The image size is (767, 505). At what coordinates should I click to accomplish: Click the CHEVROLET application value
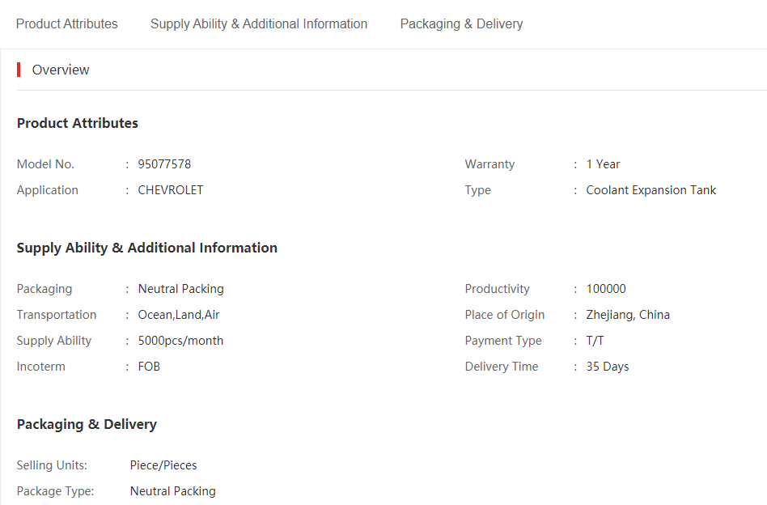170,190
